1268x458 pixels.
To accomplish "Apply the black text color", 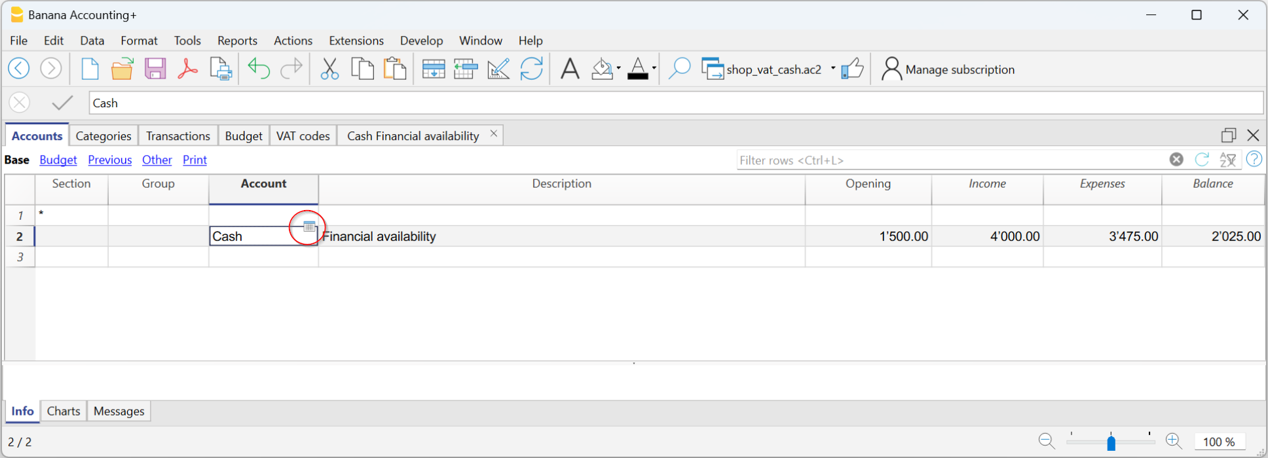I will [x=638, y=68].
